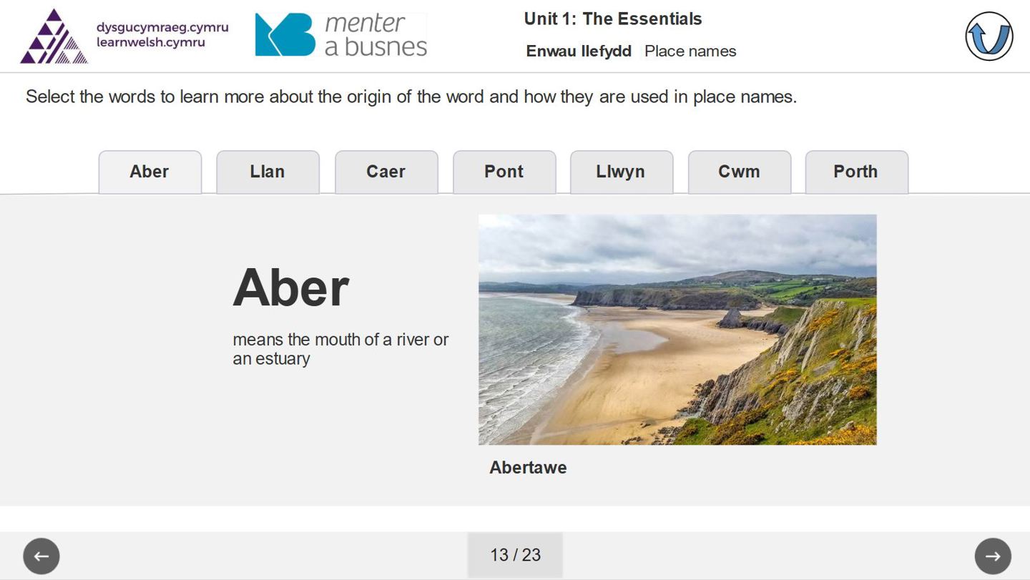This screenshot has width=1030, height=580.
Task: Click the Abertawe beach photo
Action: 677,329
